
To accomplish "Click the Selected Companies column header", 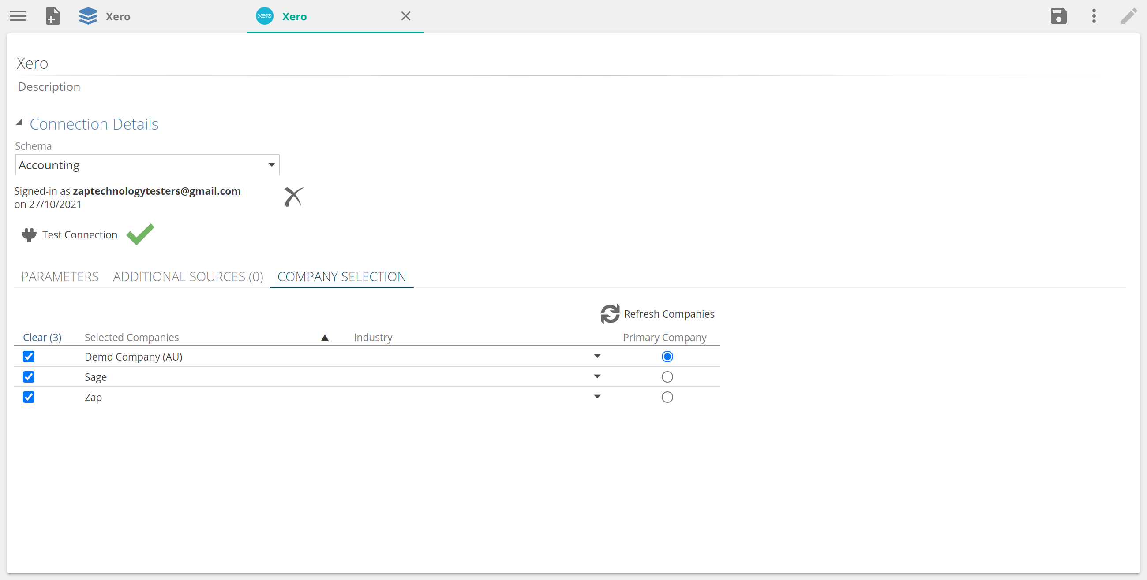I will (x=132, y=338).
